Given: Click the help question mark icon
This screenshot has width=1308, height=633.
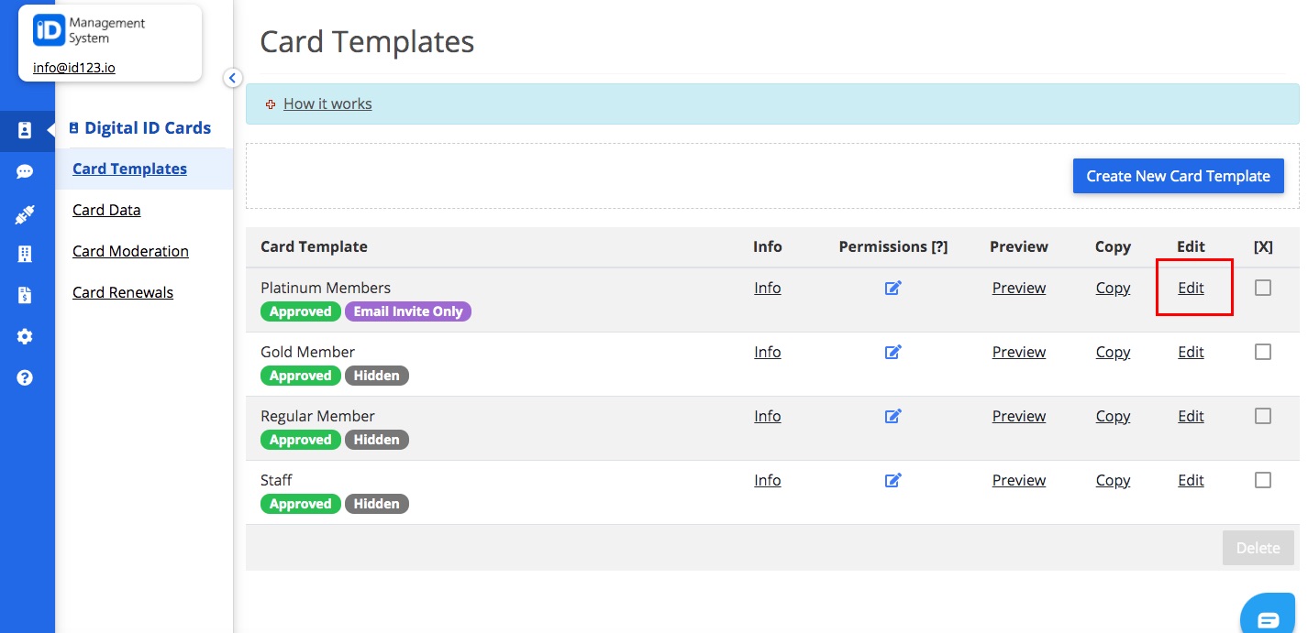Looking at the screenshot, I should point(25,377).
